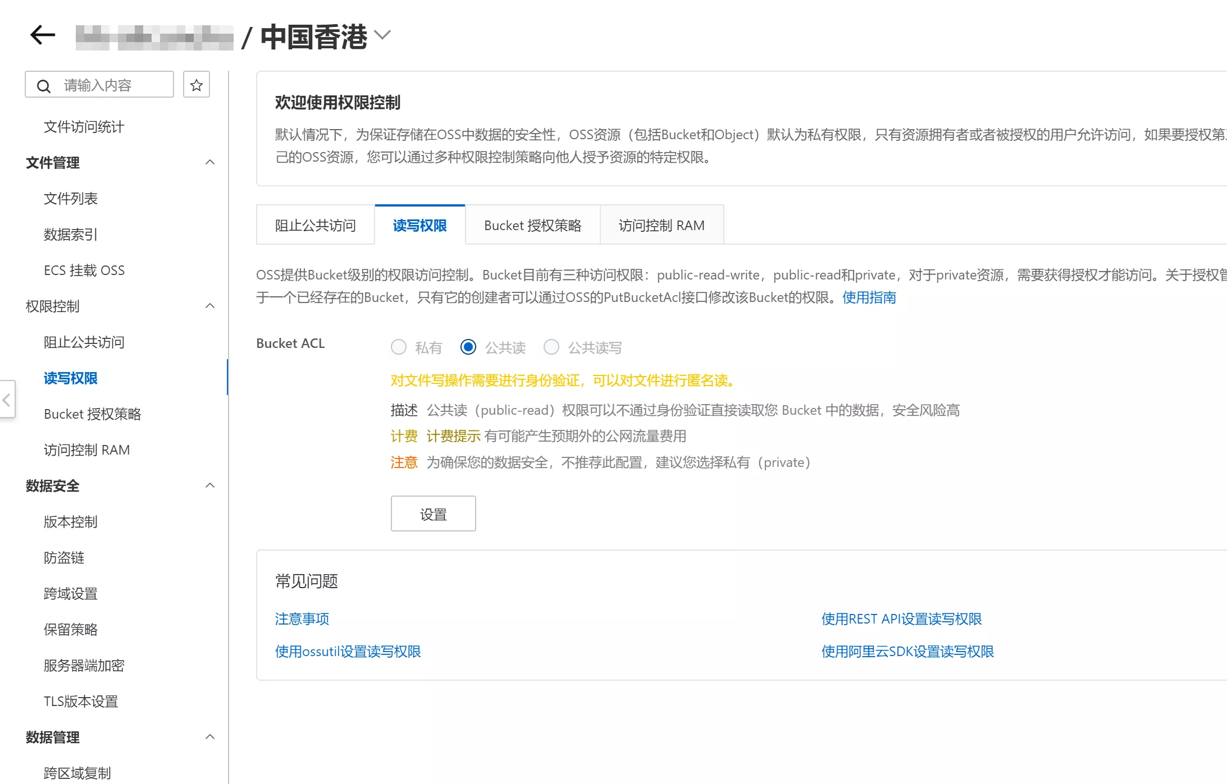
Task: Click the 设置 button
Action: (x=433, y=513)
